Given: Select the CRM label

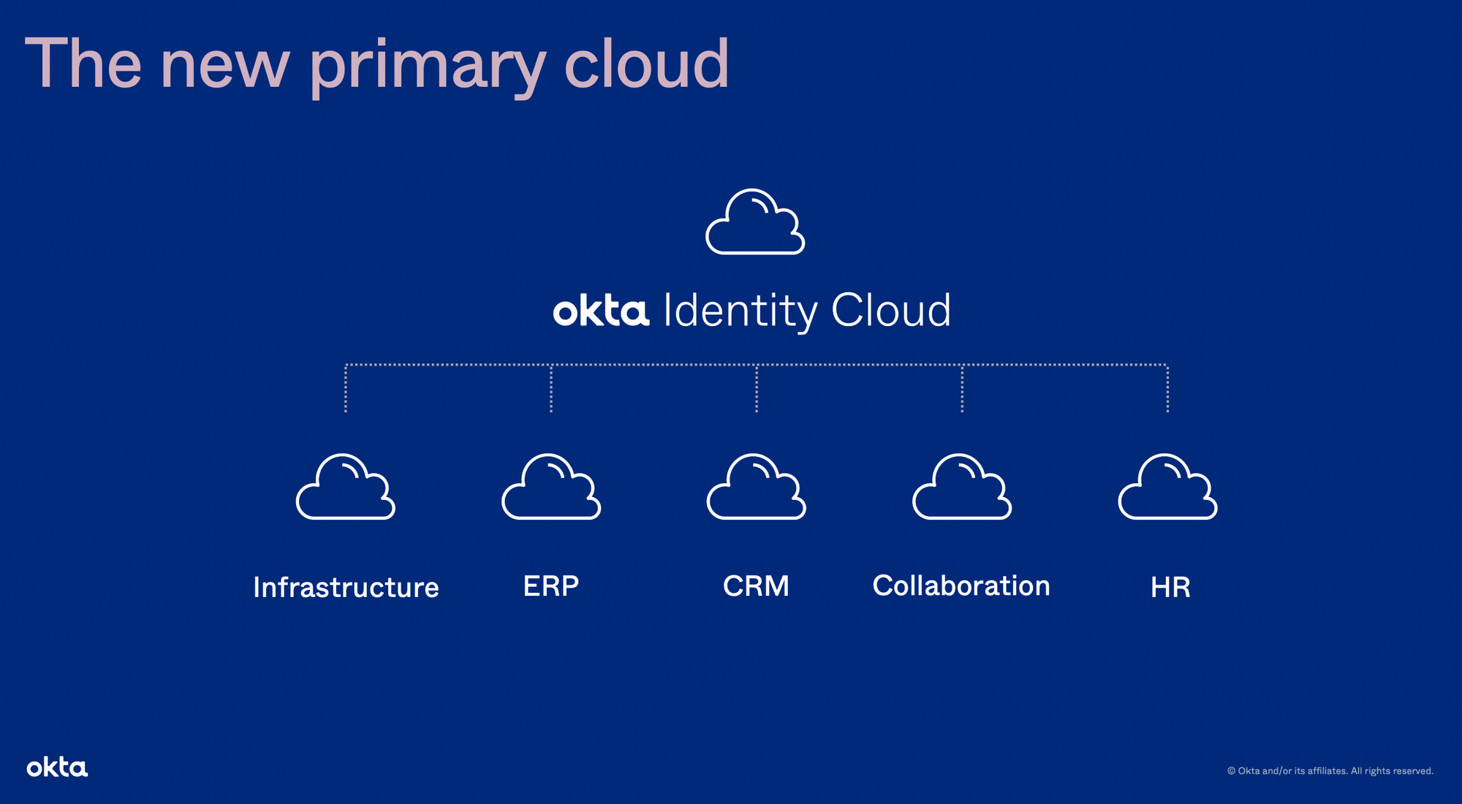Looking at the screenshot, I should point(756,586).
